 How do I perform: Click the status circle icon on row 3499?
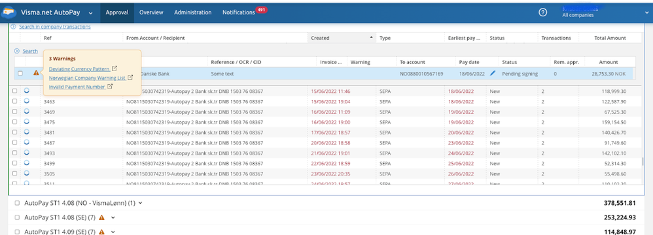(x=27, y=163)
